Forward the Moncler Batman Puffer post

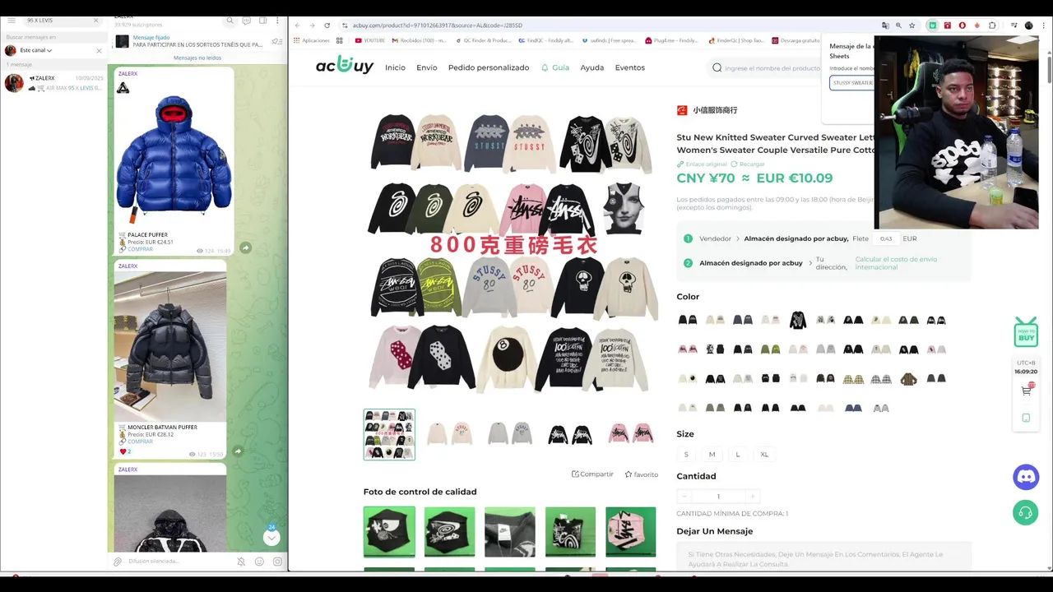tap(238, 451)
